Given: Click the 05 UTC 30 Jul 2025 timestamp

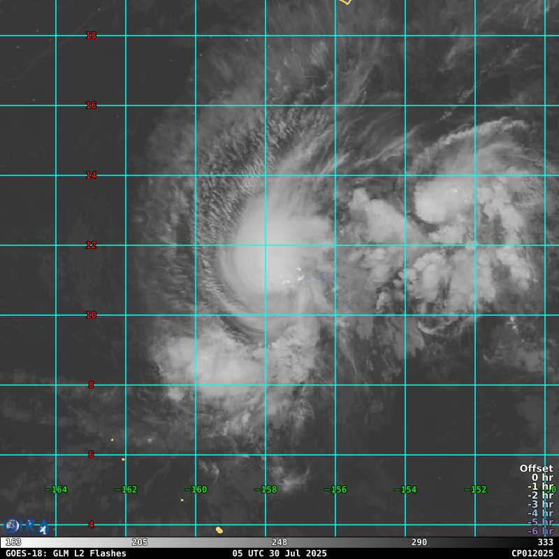Looking at the screenshot, I should click(279, 553).
